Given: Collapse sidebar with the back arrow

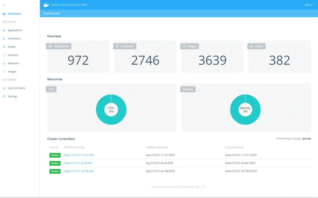Looking at the screenshot, I should (x=4, y=5).
